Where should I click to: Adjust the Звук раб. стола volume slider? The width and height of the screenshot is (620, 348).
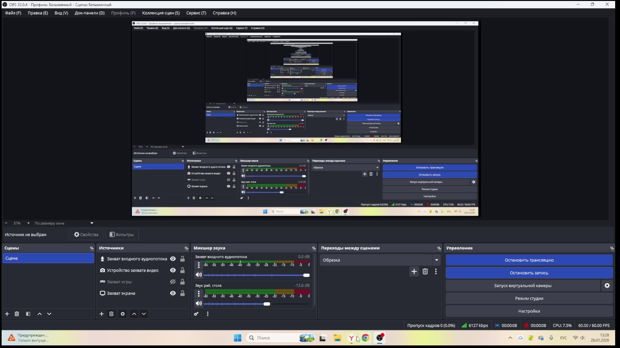[x=267, y=304]
